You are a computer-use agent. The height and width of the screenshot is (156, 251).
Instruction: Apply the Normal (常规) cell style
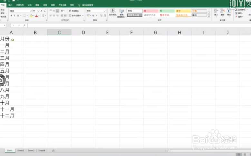tap(135, 11)
